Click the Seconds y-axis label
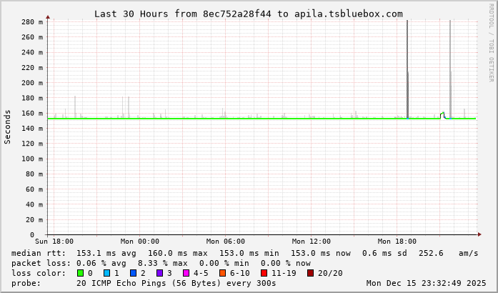Screen dimensions: 498x293 tap(8, 127)
